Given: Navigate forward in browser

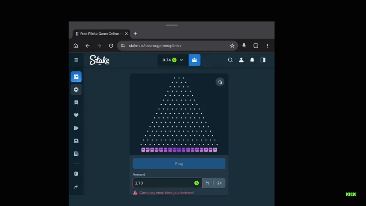Looking at the screenshot, I should tap(99, 45).
